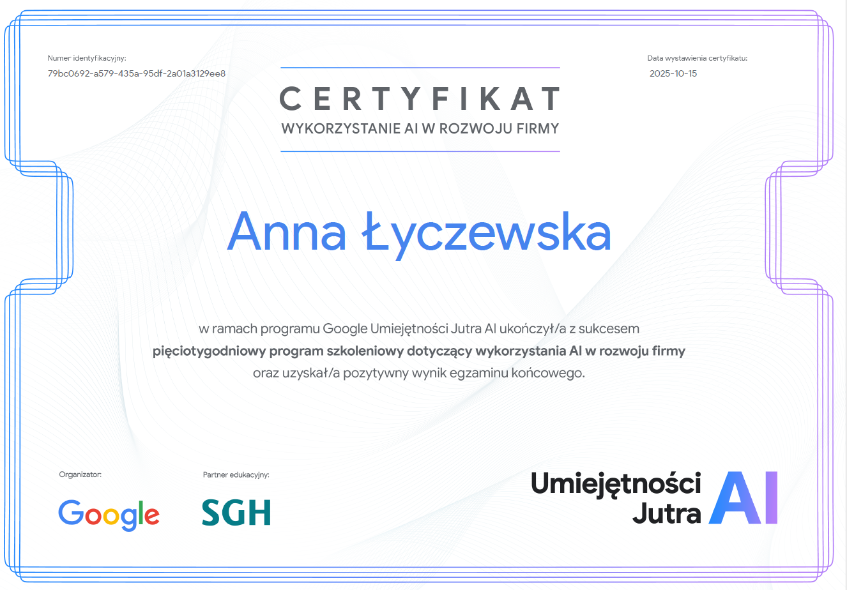The image size is (847, 590).
Task: Click the Umiejętności Jutra AI logo
Action: 655,498
